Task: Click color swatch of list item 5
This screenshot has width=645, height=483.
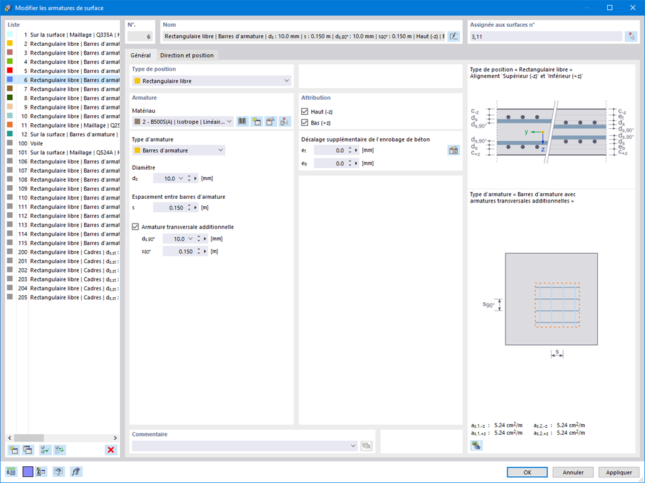Action: click(x=10, y=71)
